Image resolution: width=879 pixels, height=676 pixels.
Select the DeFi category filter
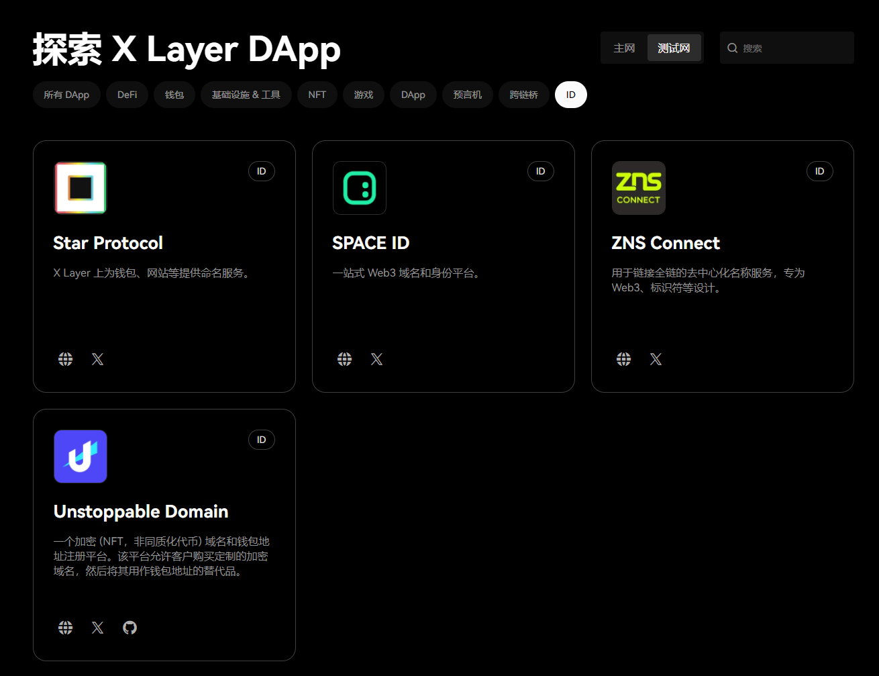coord(127,95)
